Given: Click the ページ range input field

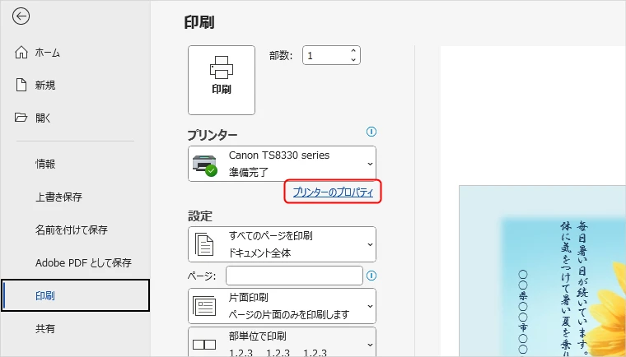Looking at the screenshot, I should [x=294, y=276].
